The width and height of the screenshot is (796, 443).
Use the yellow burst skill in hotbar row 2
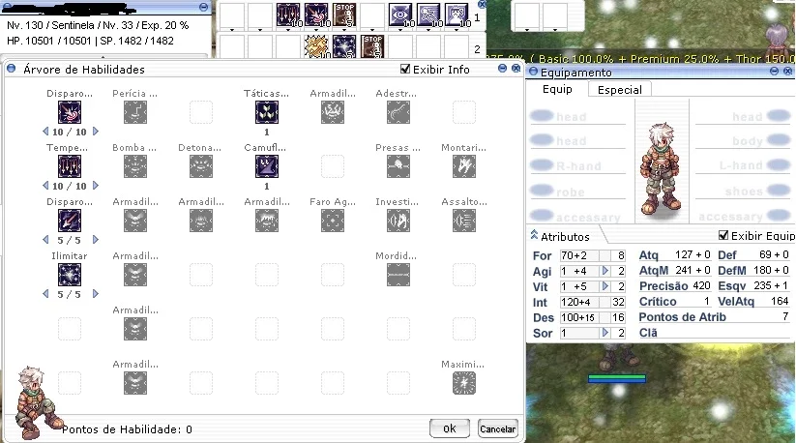coord(316,46)
